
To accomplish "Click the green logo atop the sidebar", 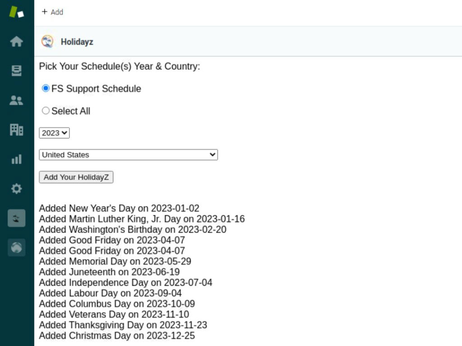I will click(x=16, y=12).
